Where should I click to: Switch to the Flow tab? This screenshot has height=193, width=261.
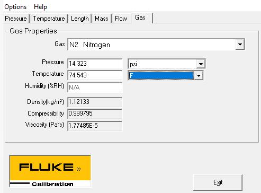point(121,19)
